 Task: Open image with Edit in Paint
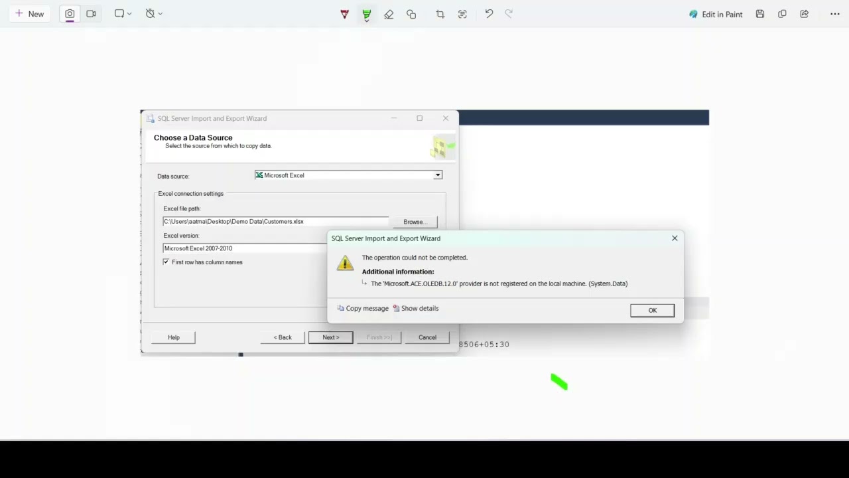pos(716,14)
